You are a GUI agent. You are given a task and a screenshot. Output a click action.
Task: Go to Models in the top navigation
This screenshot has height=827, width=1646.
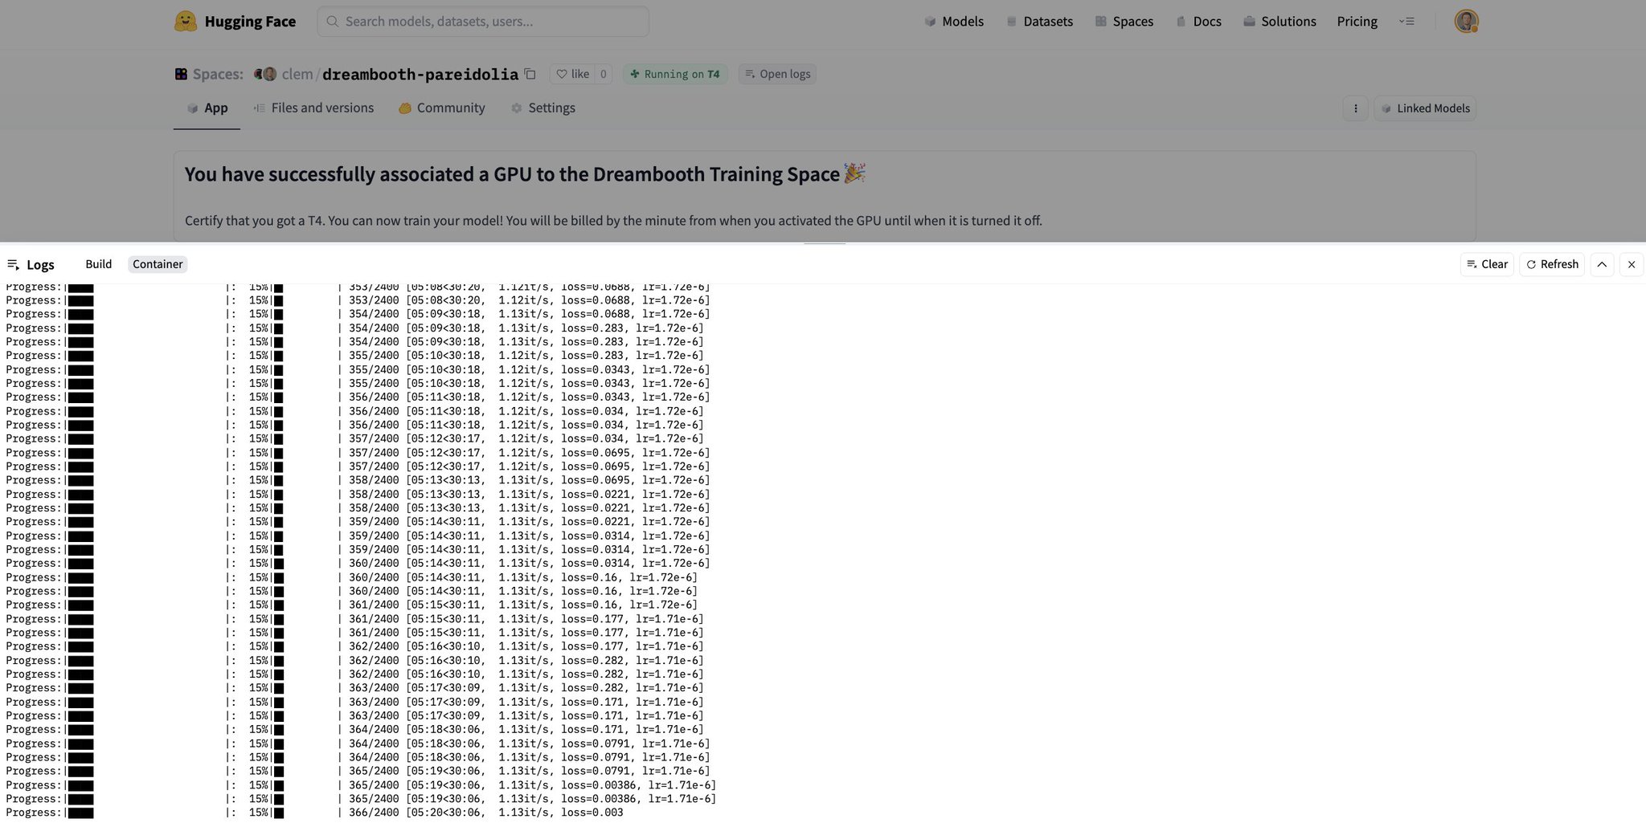(954, 22)
